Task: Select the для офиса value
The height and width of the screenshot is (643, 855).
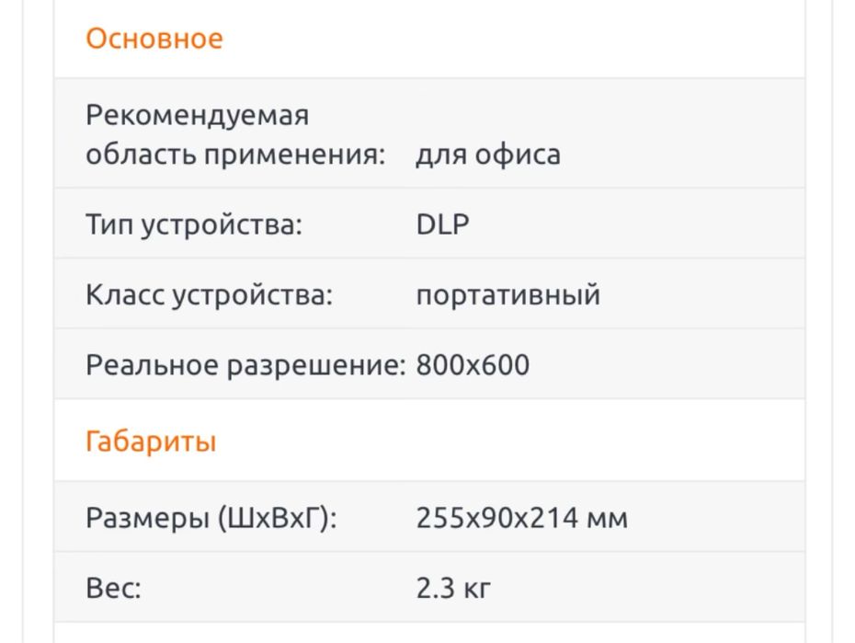Action: 487,155
